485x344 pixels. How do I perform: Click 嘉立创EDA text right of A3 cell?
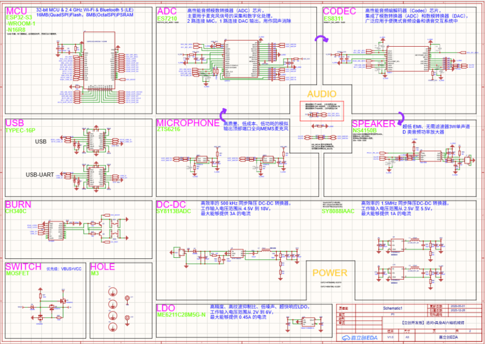point(448,337)
